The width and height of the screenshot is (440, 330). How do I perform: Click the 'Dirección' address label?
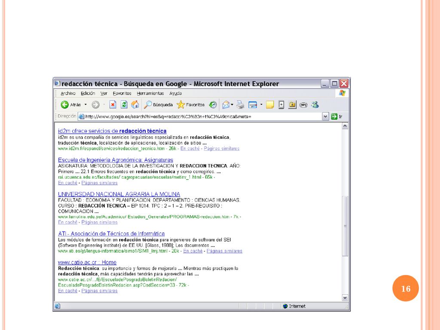[x=67, y=116]
